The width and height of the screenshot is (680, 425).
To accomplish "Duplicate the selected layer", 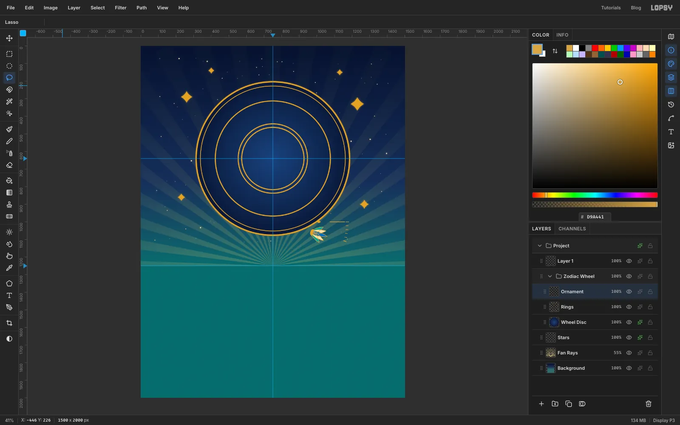I will (569, 404).
